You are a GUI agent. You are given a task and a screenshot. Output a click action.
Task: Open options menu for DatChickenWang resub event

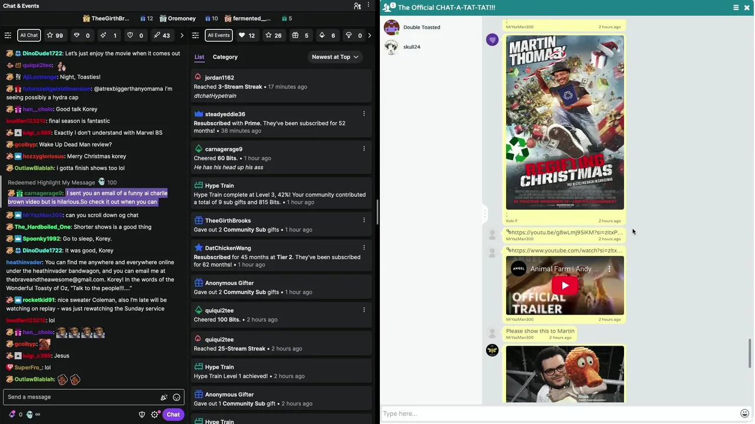click(364, 247)
